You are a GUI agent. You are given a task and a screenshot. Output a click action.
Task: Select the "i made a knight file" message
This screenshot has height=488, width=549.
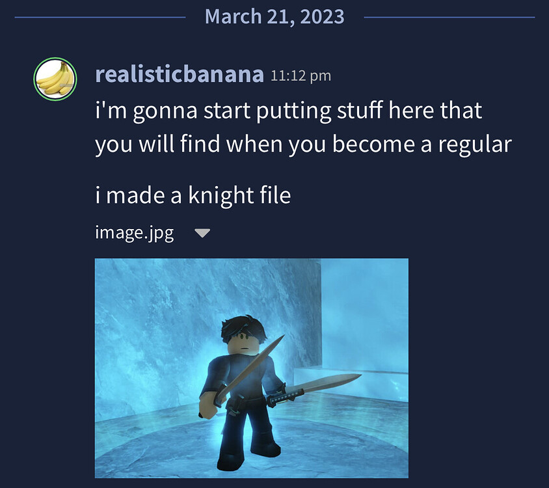193,195
